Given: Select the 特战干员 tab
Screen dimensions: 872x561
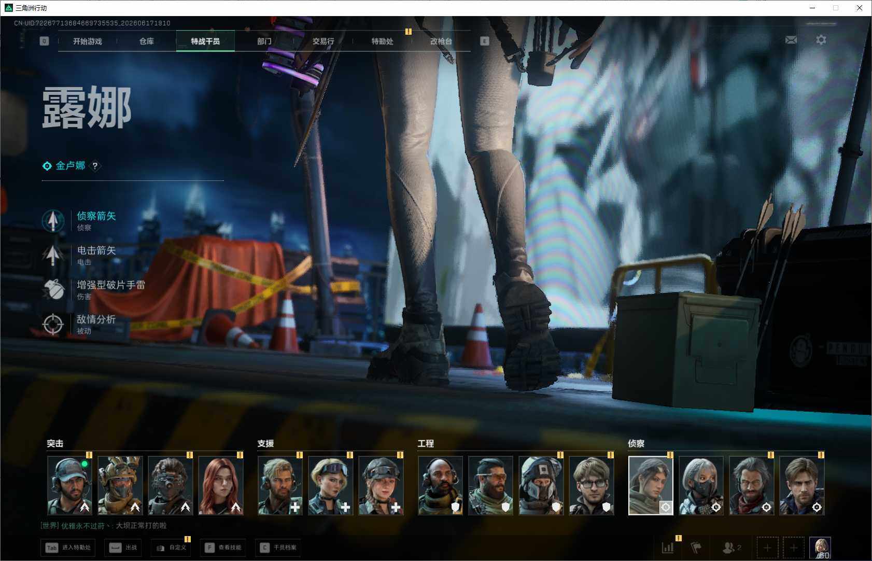Looking at the screenshot, I should 205,41.
